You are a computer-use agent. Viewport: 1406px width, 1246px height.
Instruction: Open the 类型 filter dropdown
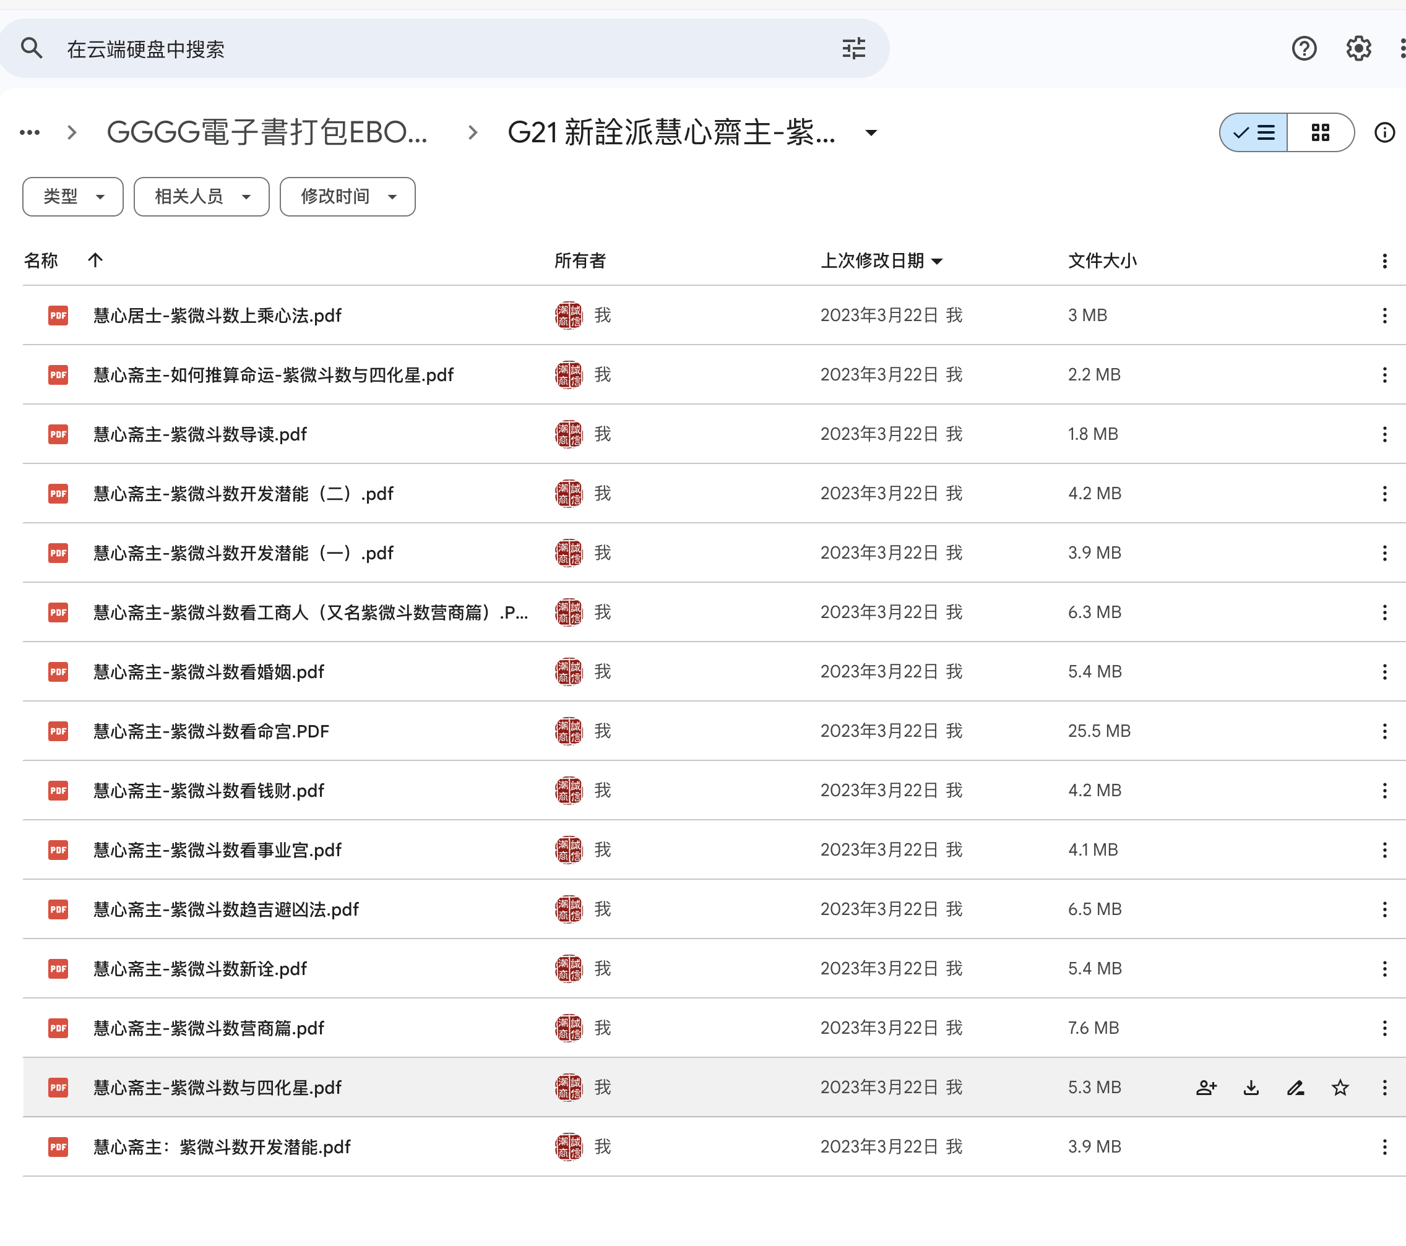pyautogui.click(x=73, y=197)
